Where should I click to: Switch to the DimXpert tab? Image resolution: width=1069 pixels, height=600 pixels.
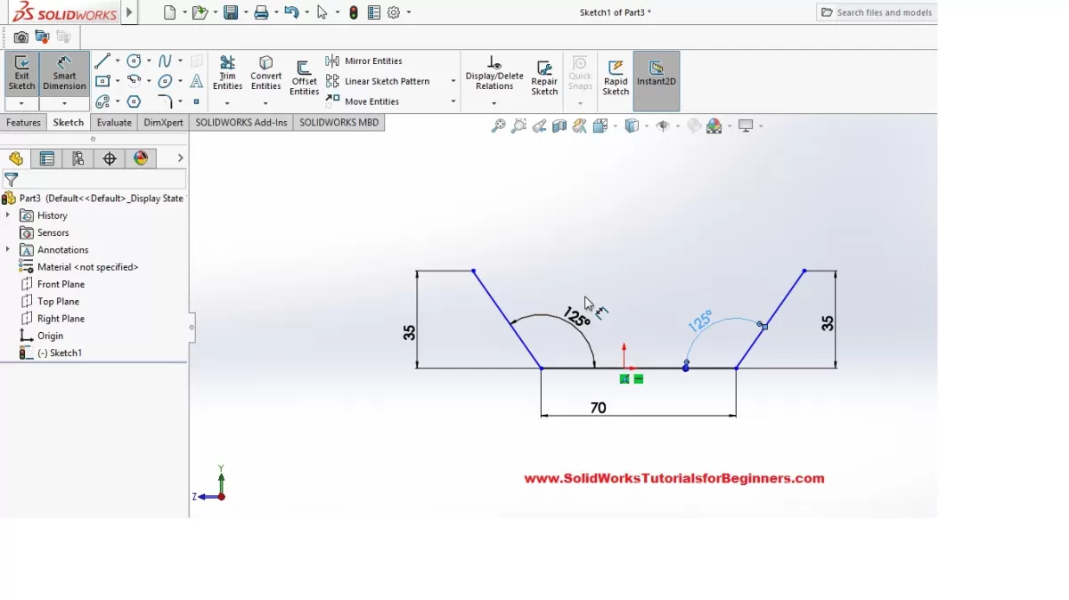pos(163,123)
